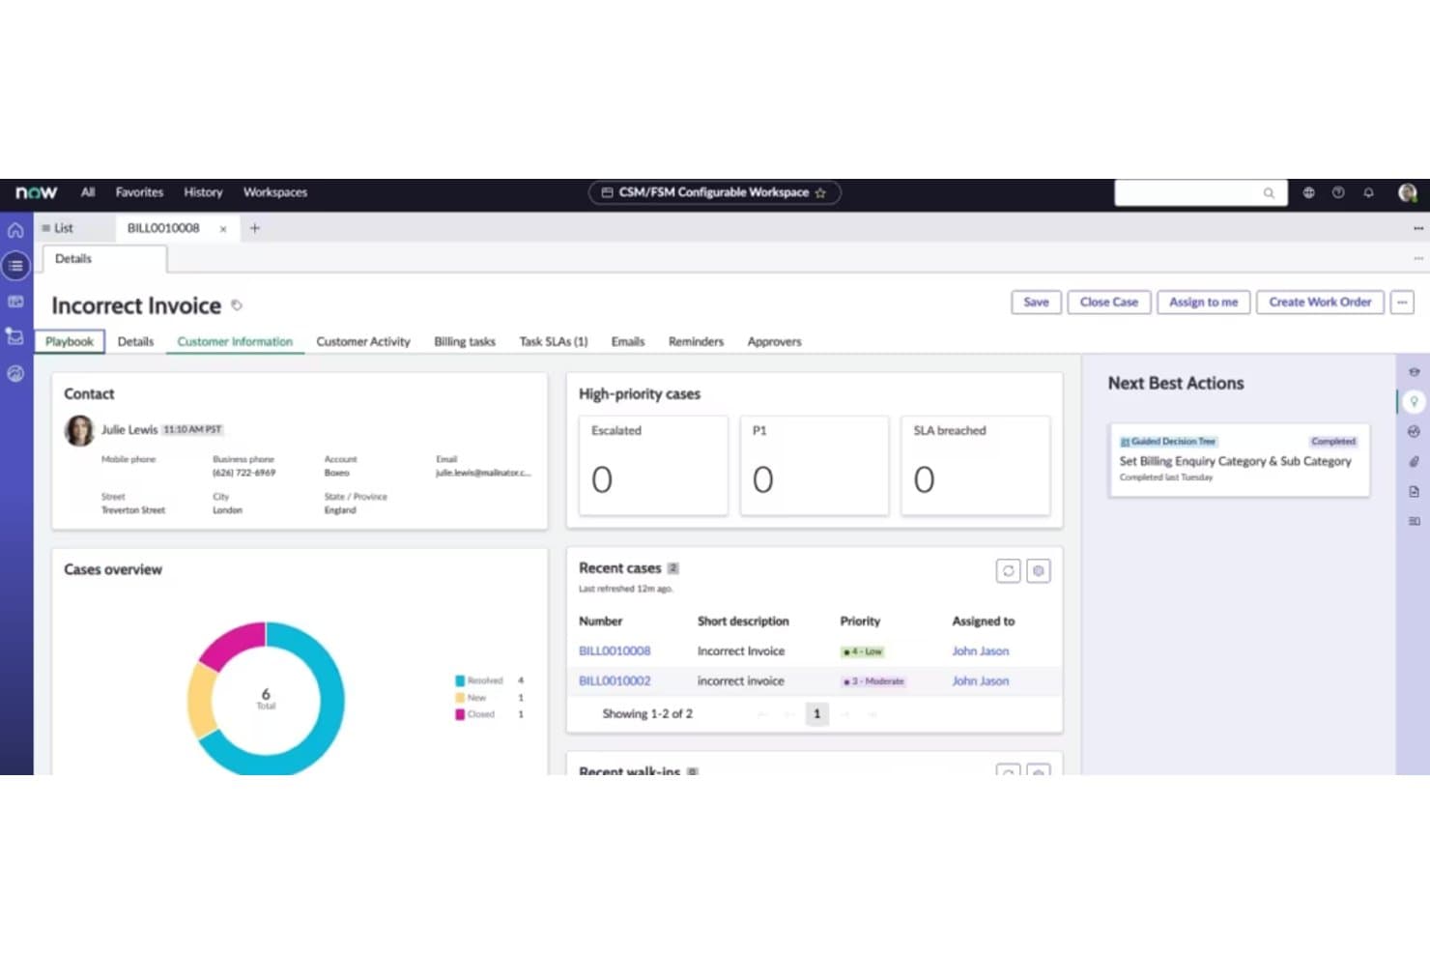Select the Customer Information tab
Screen dimensions: 1430x954
235,341
